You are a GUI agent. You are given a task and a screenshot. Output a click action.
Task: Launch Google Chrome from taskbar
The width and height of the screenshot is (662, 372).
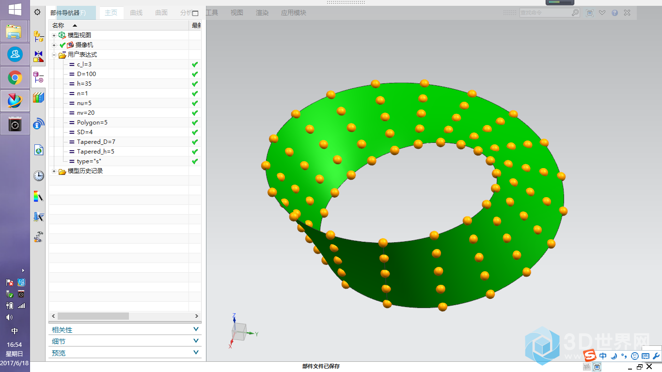15,77
